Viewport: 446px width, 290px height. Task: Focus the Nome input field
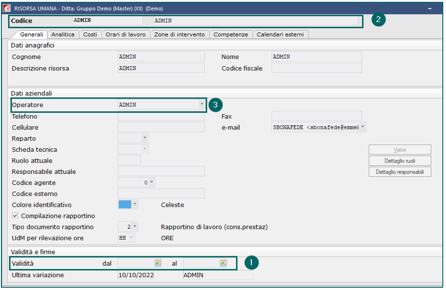(317, 57)
